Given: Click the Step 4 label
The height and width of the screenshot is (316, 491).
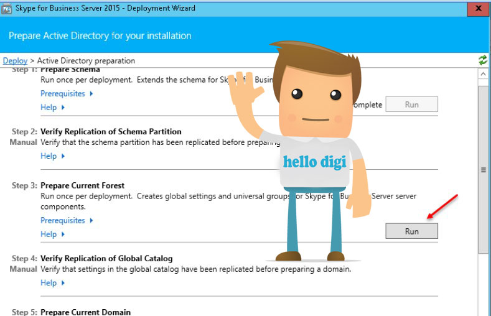Looking at the screenshot, I should 24,258.
